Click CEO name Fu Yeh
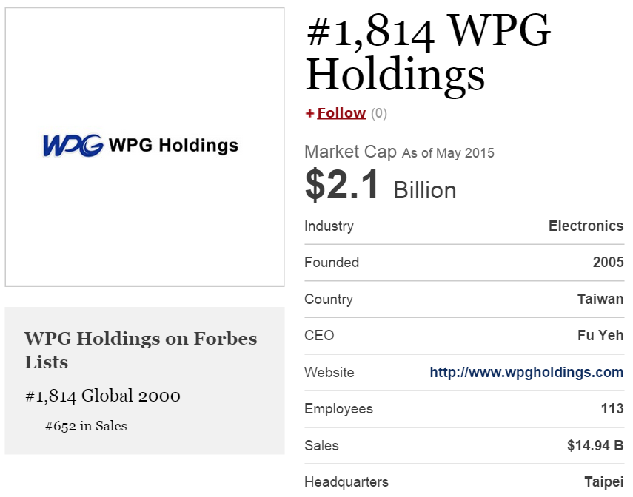The image size is (633, 497). (600, 336)
